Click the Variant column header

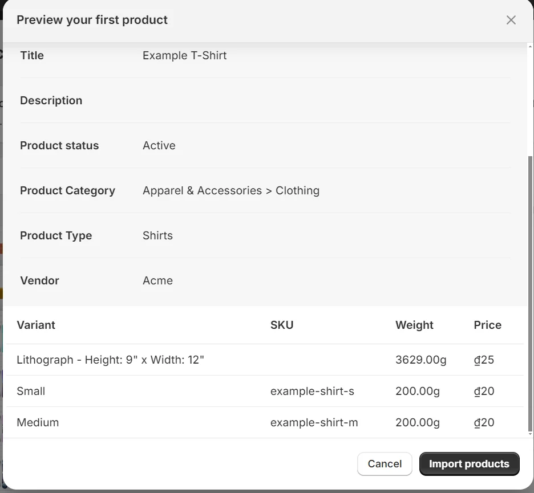(36, 325)
